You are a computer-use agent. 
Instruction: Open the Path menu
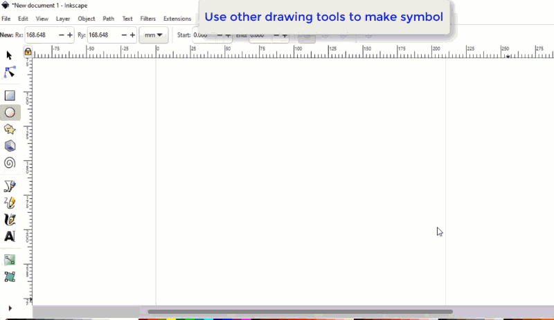109,19
